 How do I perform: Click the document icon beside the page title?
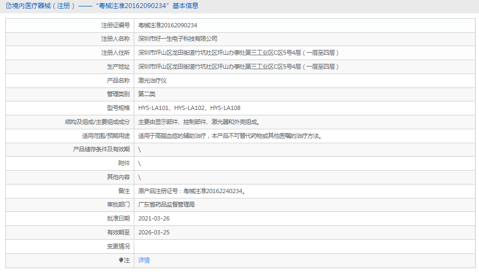click(x=9, y=6)
